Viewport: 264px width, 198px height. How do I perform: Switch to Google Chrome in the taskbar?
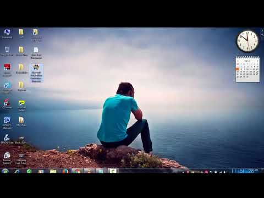pos(77,171)
